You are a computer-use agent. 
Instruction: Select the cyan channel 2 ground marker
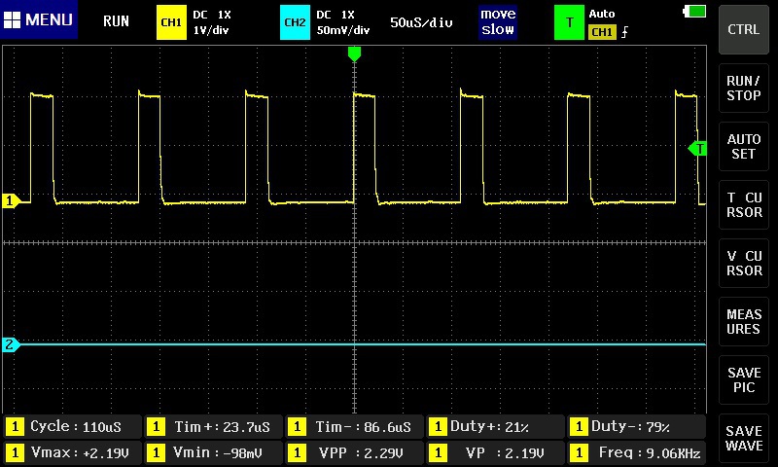click(11, 344)
